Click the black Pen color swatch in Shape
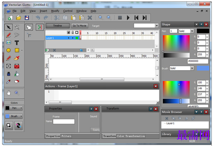 (x=203, y=31)
